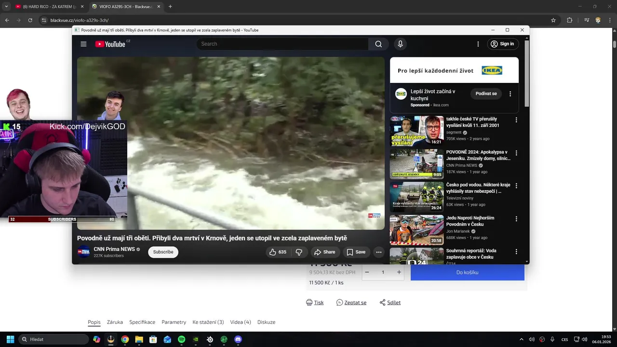Open 'Souhrnná reportáž: Voda zaplavuje obce' title

pyautogui.click(x=471, y=254)
